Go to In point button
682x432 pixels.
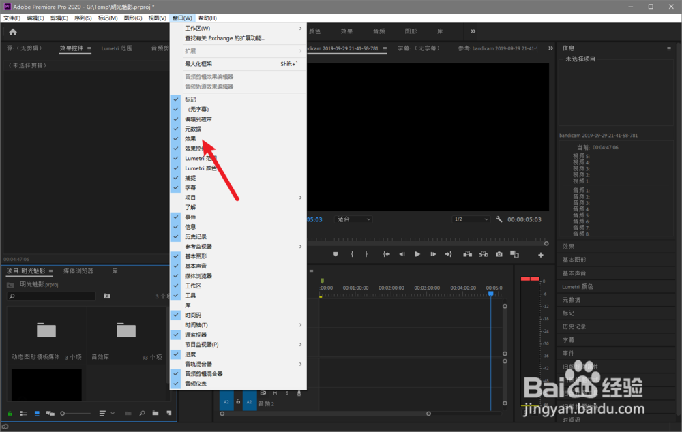(x=386, y=254)
